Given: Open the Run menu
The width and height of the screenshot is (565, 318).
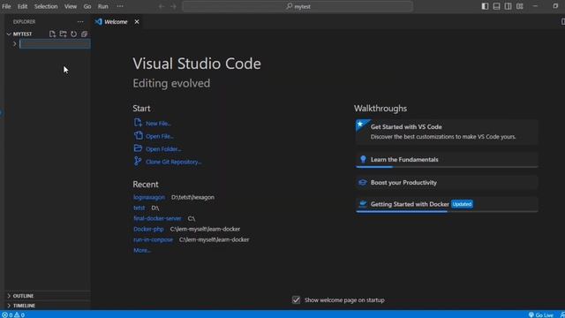Looking at the screenshot, I should (x=103, y=6).
